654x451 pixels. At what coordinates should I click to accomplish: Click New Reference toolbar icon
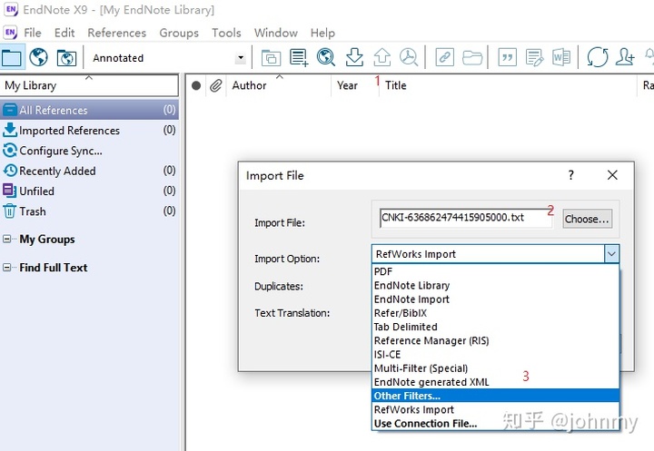point(299,57)
